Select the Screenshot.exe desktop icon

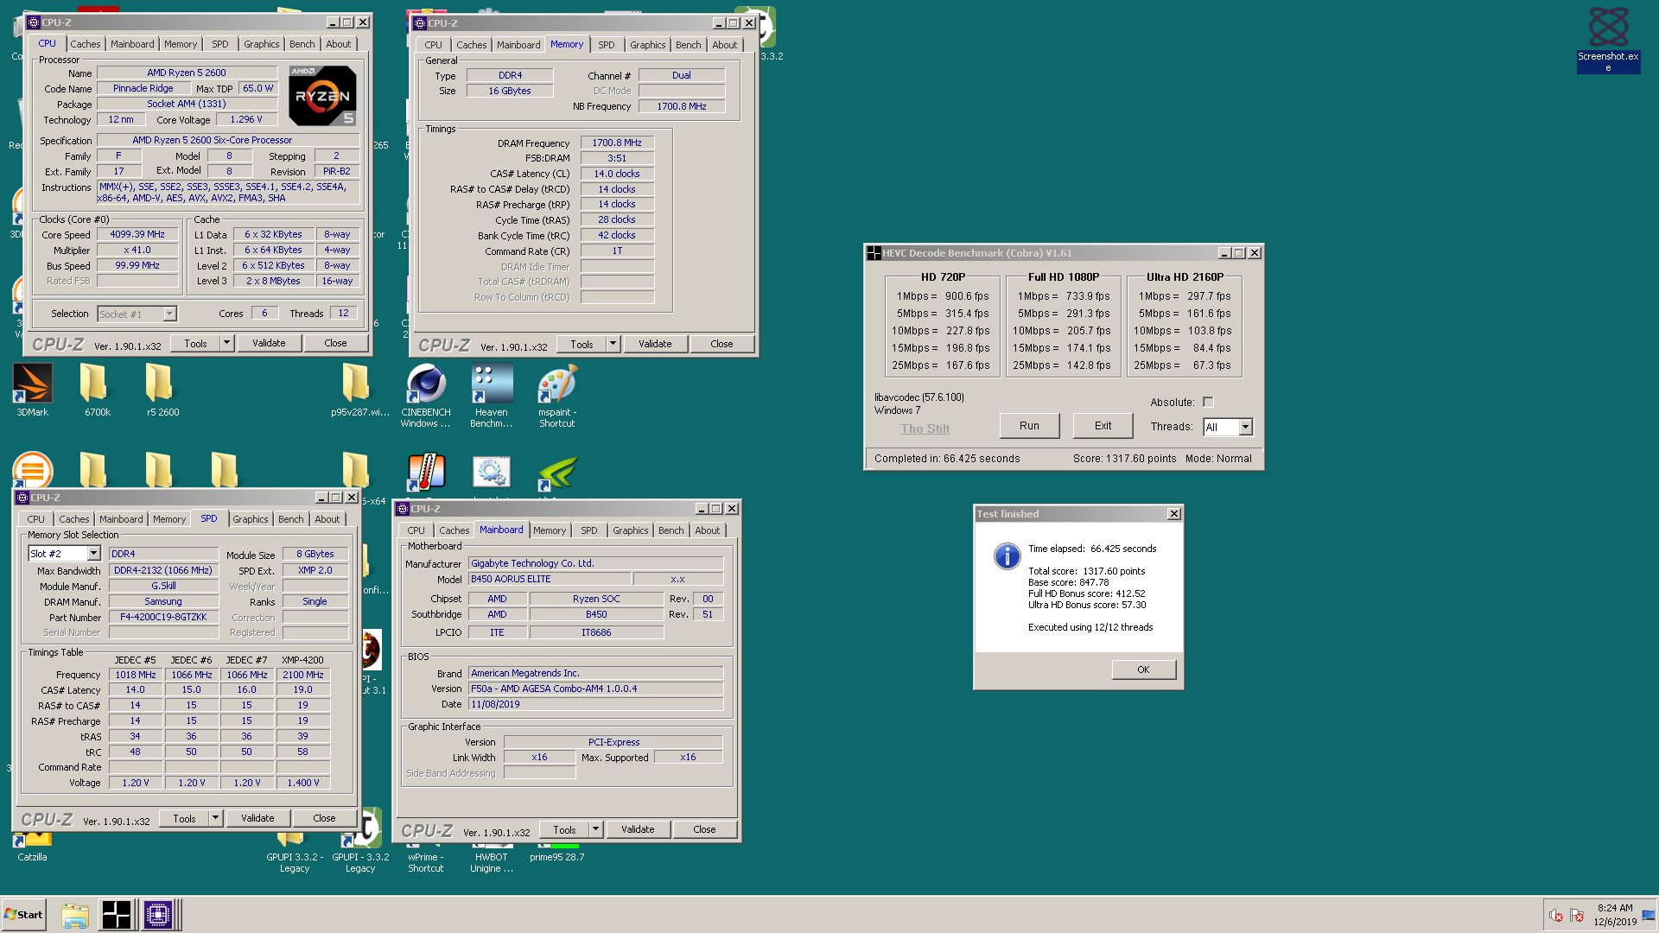(1608, 39)
